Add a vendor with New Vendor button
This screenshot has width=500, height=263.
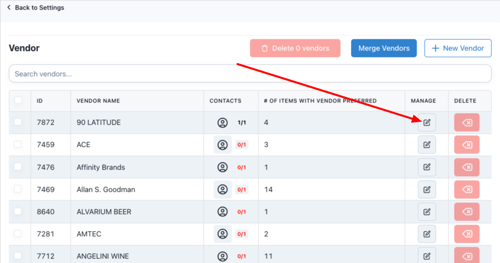click(x=458, y=48)
